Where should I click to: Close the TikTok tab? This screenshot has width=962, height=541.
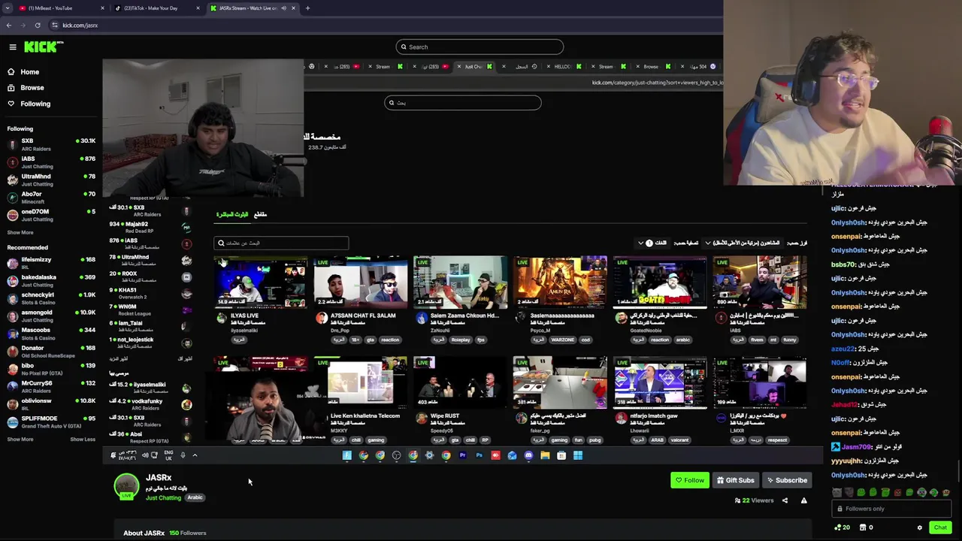pyautogui.click(x=198, y=8)
